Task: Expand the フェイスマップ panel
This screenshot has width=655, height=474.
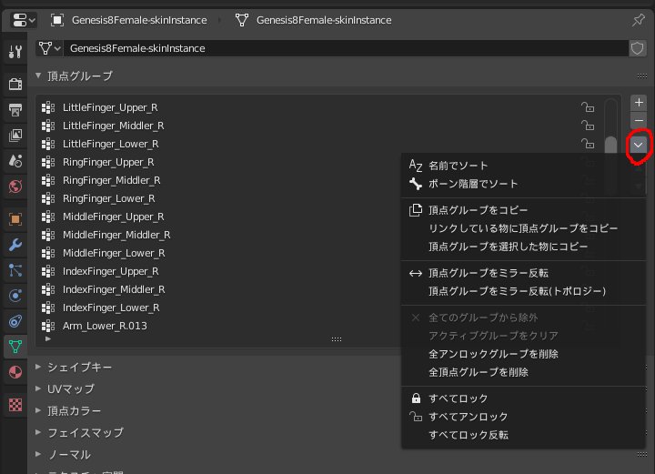Action: 38,432
